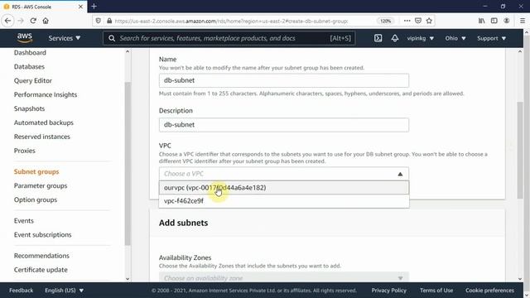Image resolution: width=530 pixels, height=298 pixels.
Task: Click the 120% zoom level indicator
Action: (x=385, y=21)
